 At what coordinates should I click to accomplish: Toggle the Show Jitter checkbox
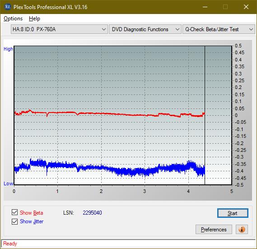point(14,221)
